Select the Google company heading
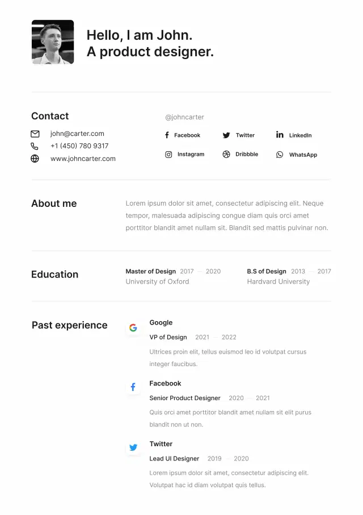This screenshot has height=515, width=363. 161,322
